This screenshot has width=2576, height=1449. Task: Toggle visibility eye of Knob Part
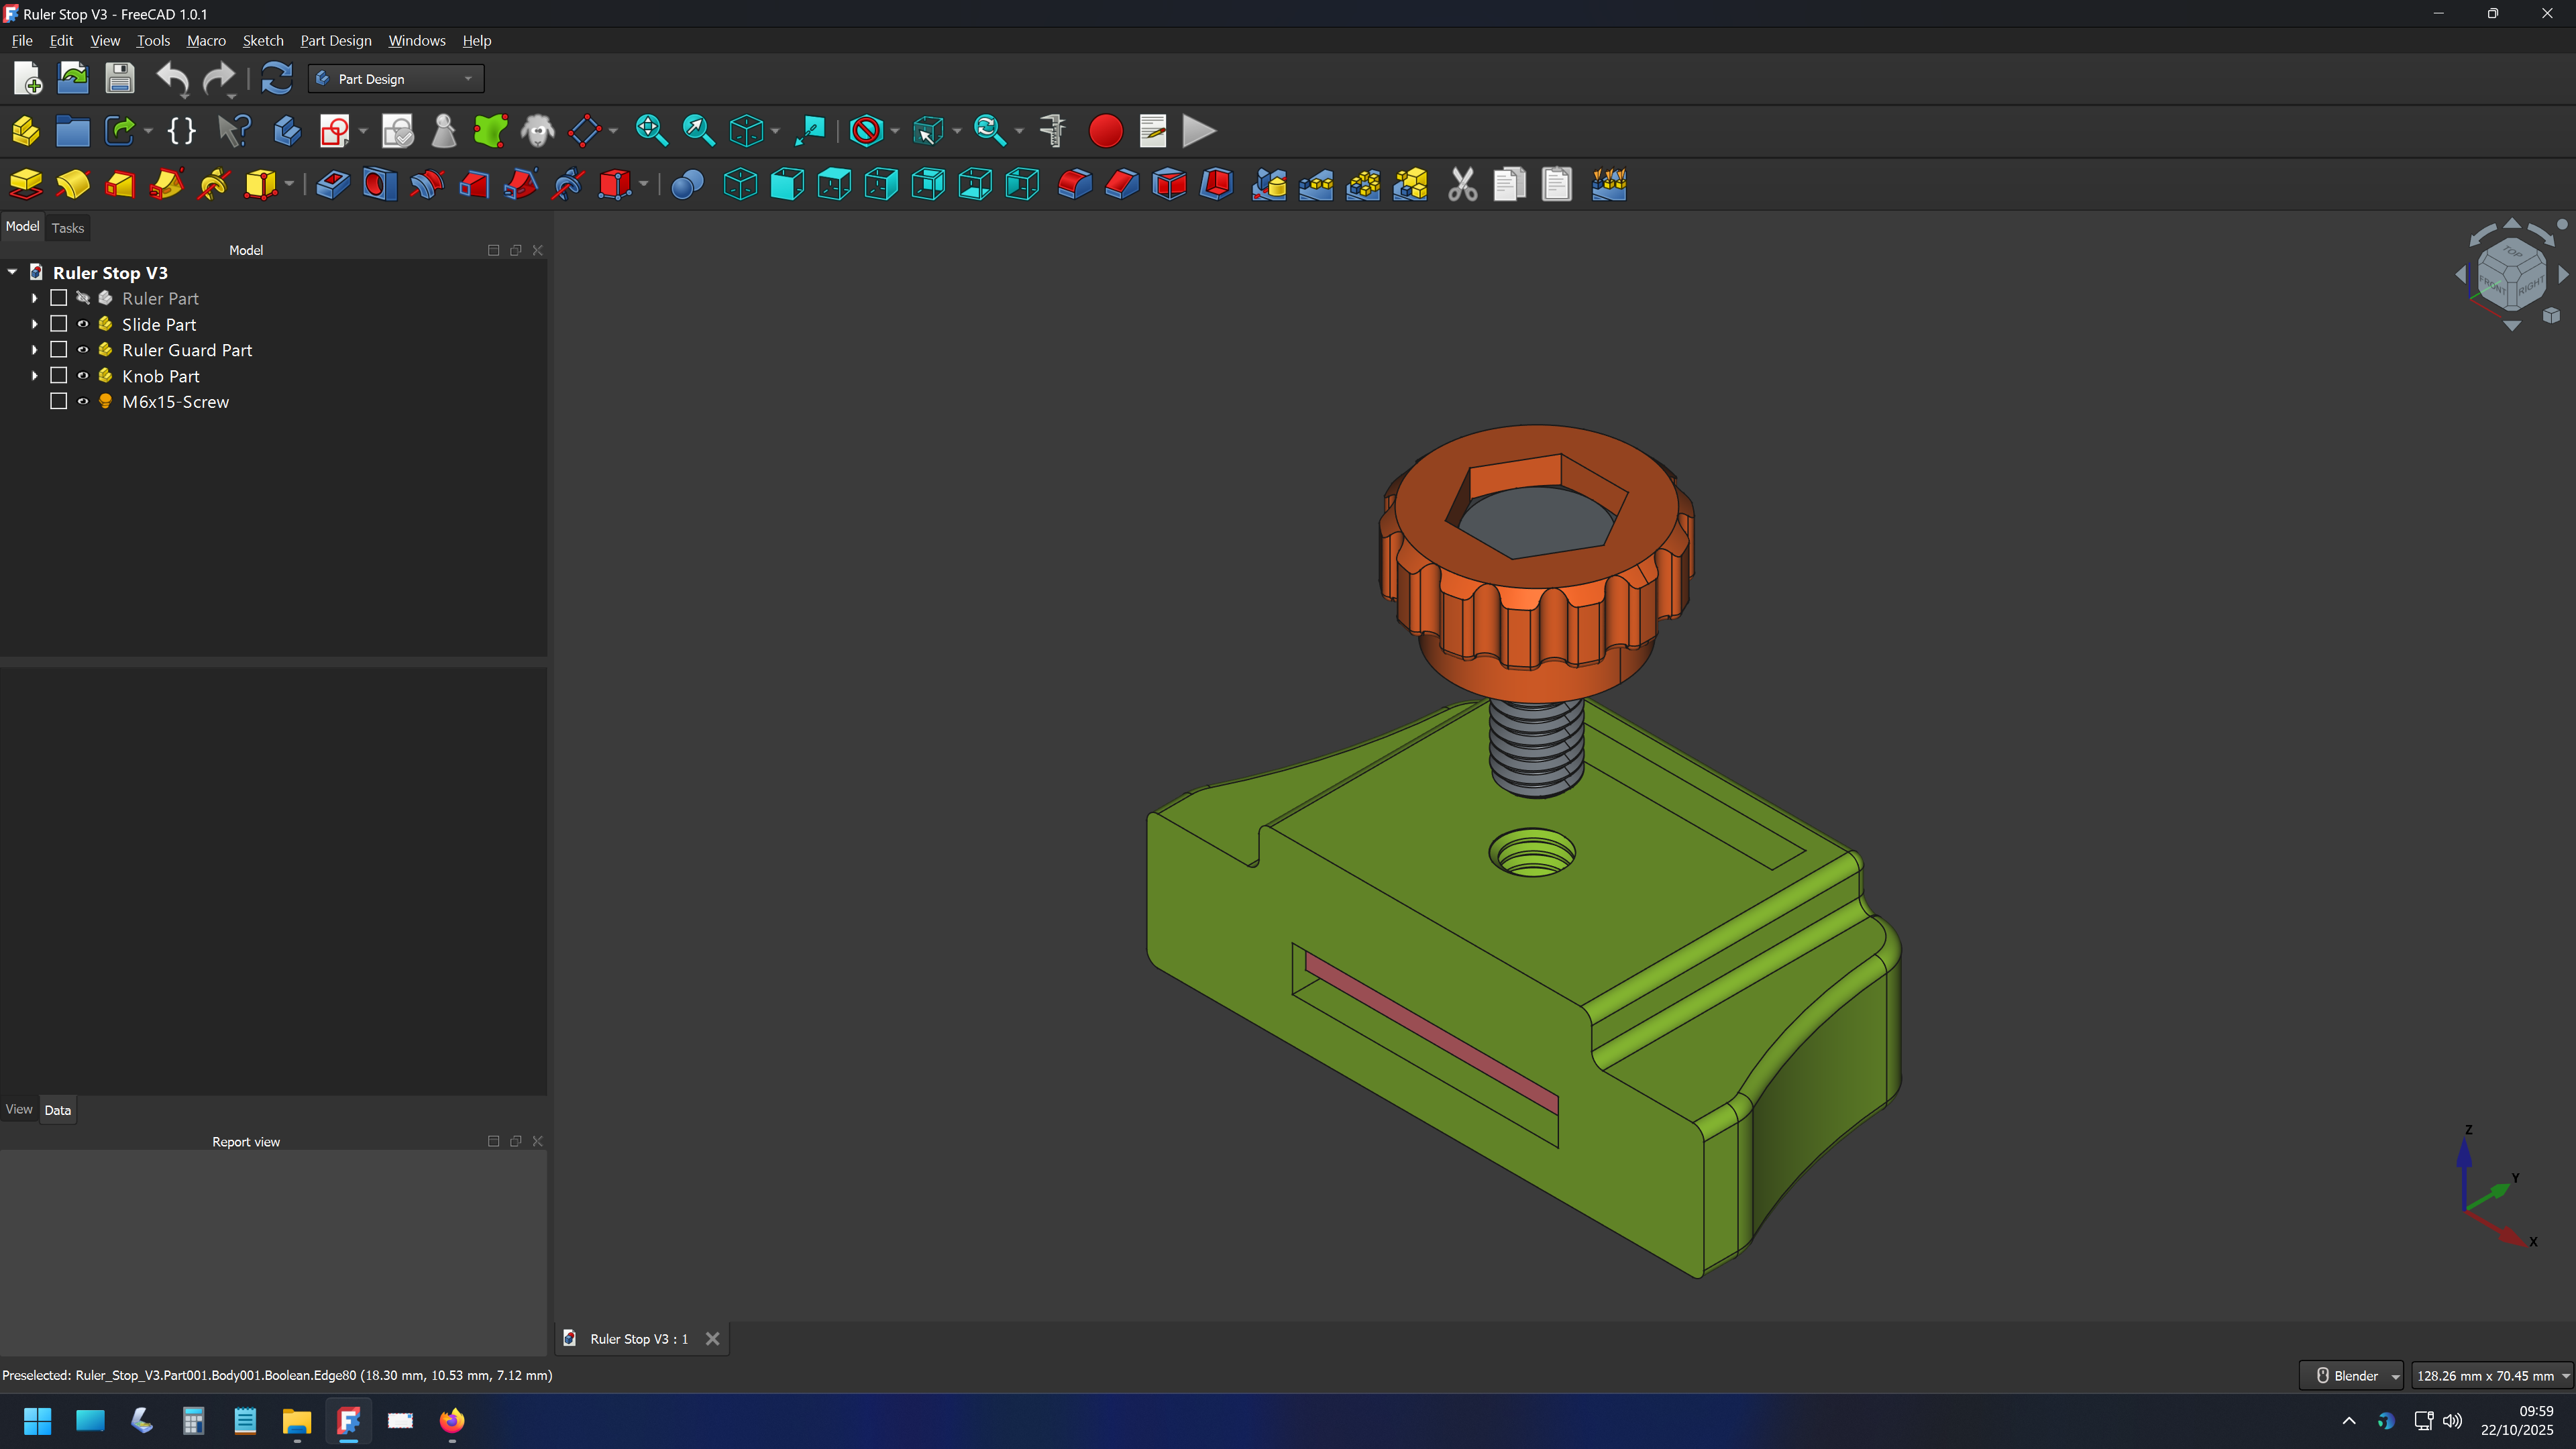tap(83, 376)
